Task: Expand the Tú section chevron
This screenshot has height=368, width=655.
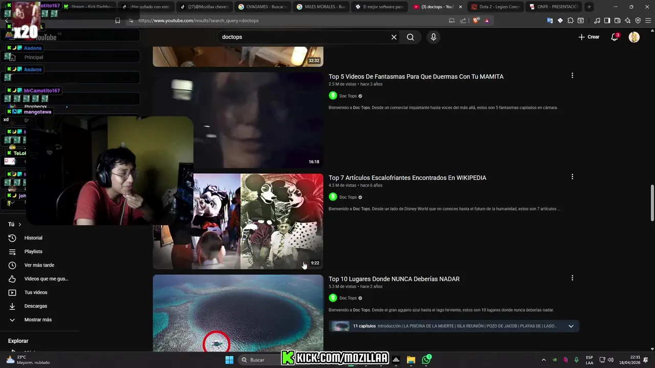Action: [20, 224]
